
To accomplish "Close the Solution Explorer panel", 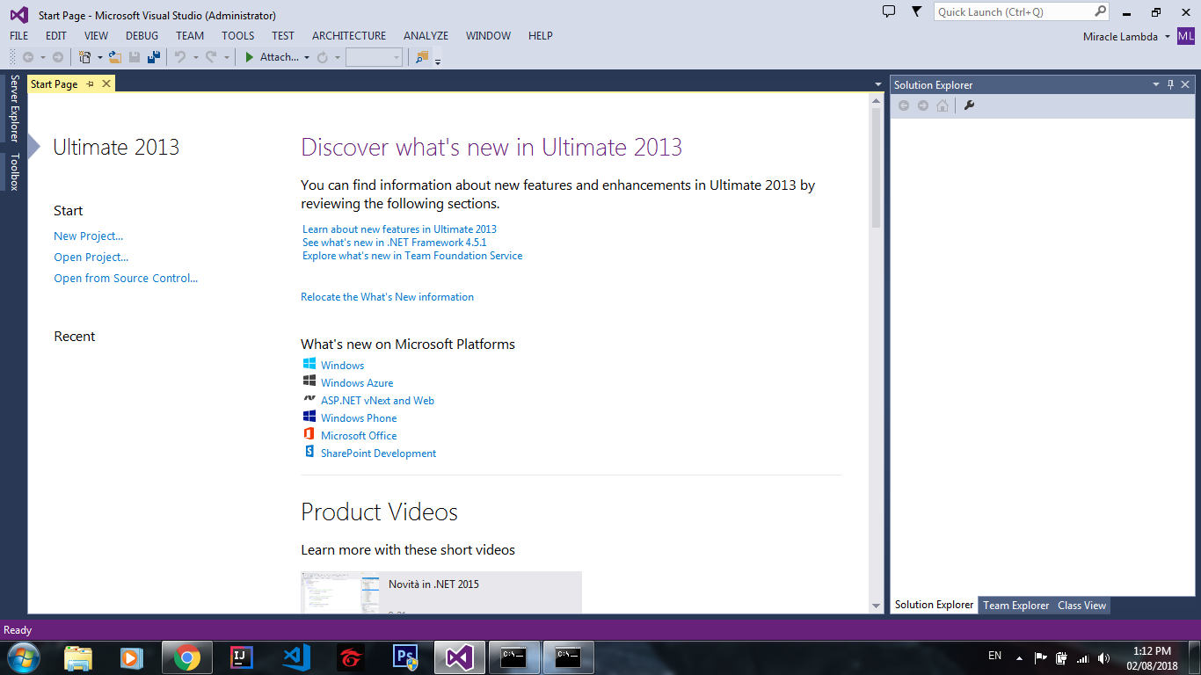I will 1185,84.
